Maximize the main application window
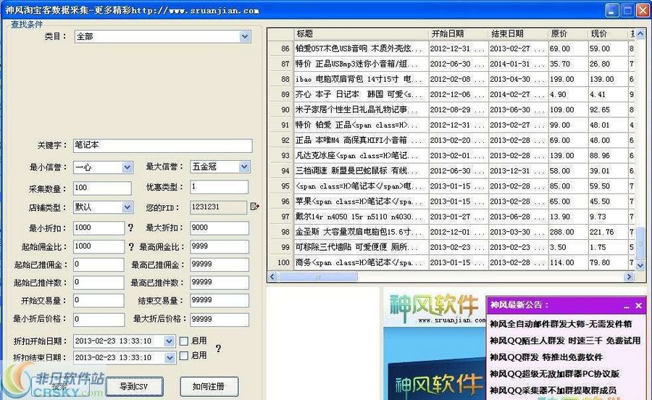Screen dimensions: 652x400 coord(627,10)
